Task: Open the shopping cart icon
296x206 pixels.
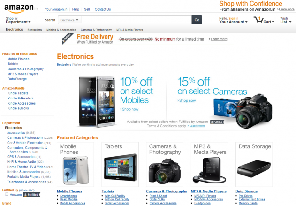Action: (258, 20)
